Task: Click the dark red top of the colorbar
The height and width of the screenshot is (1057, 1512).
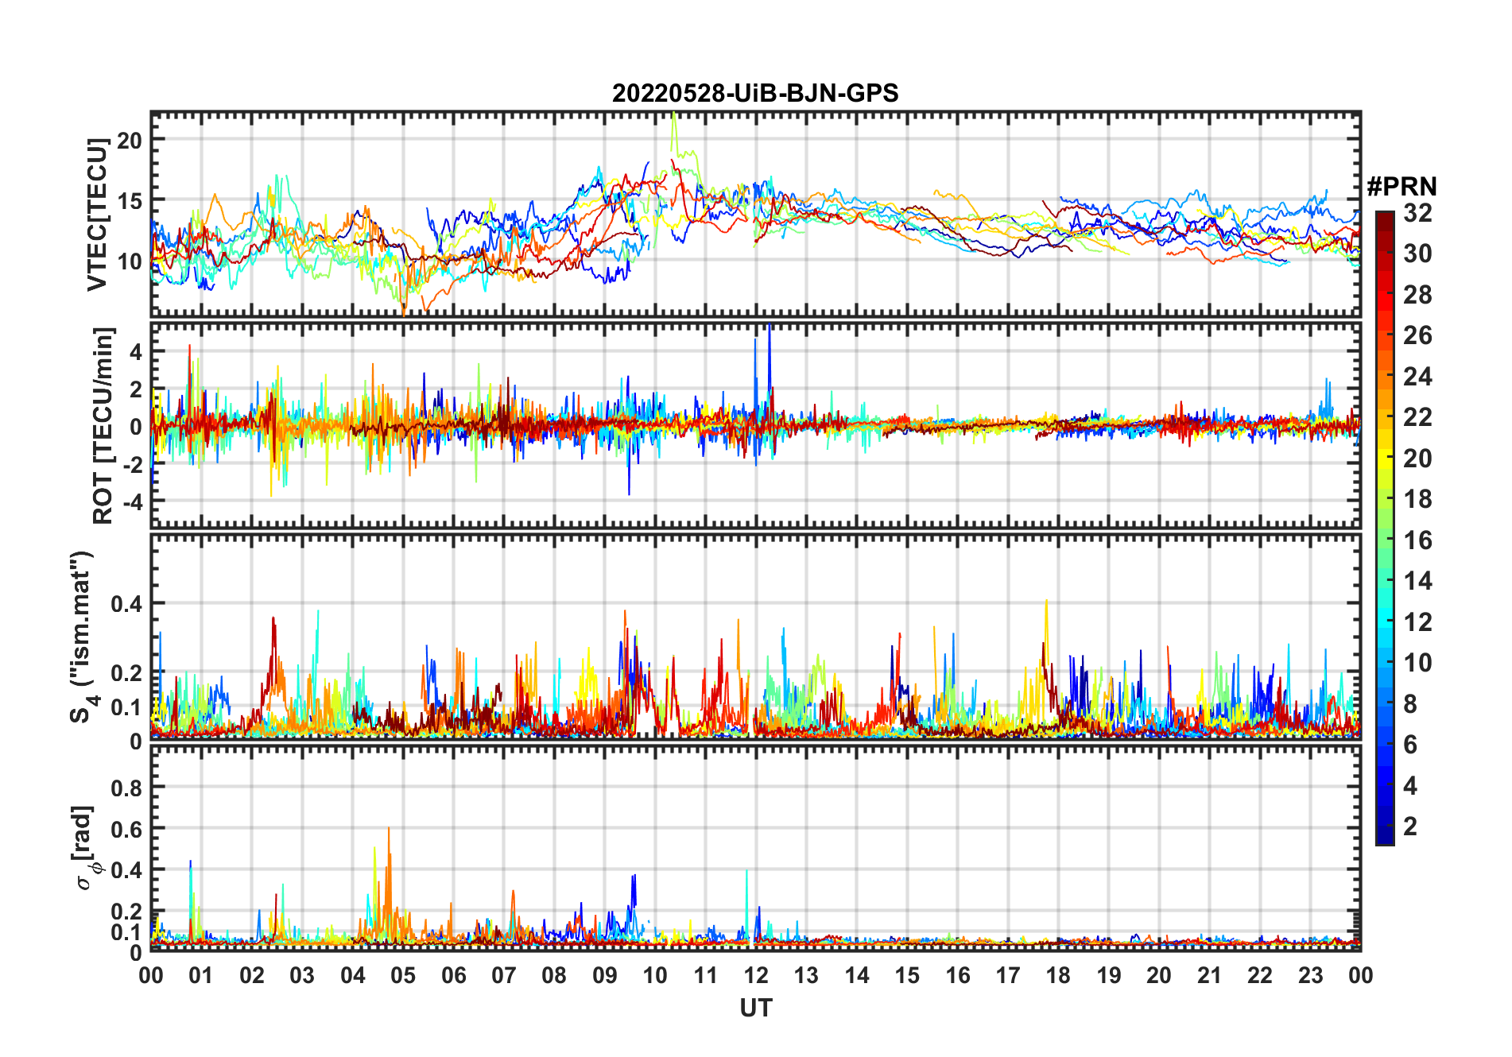Action: (1385, 218)
